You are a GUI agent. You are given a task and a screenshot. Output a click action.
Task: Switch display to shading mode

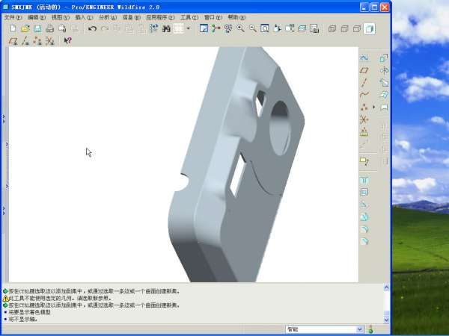point(369,28)
